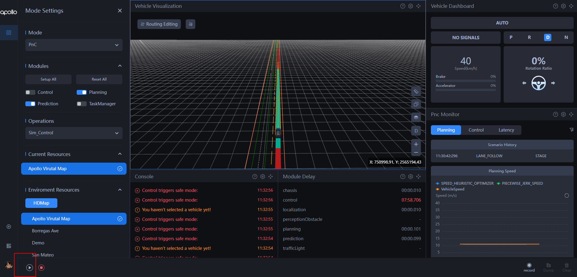Select Apollo Virutal Map in Current Resources
Image resolution: width=577 pixels, height=277 pixels.
click(74, 169)
